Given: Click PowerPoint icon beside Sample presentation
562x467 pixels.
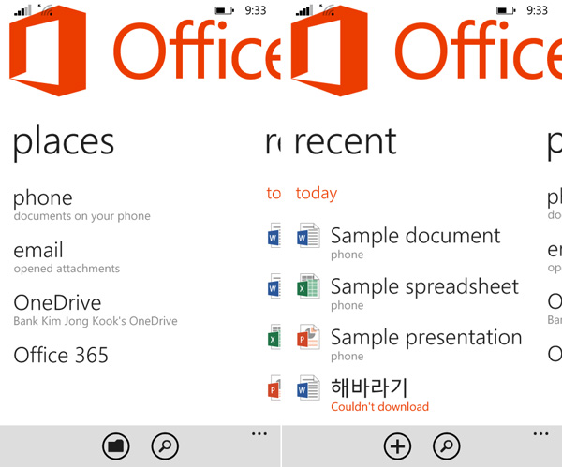Looking at the screenshot, I should pyautogui.click(x=308, y=337).
